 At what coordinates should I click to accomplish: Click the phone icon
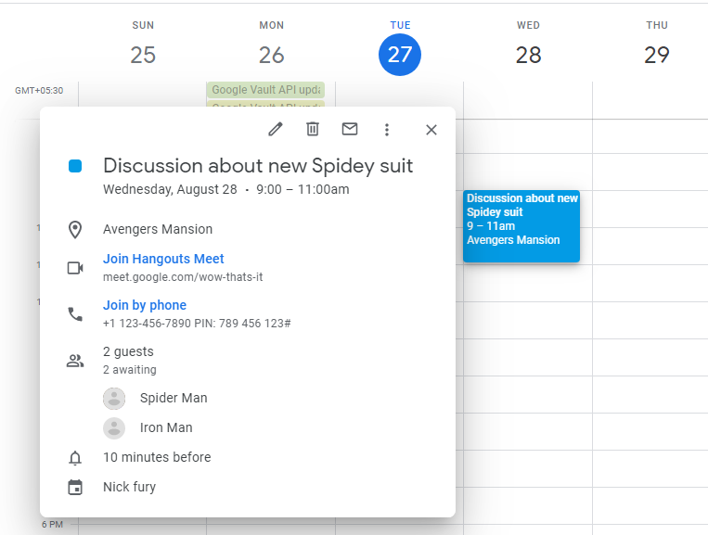(75, 314)
